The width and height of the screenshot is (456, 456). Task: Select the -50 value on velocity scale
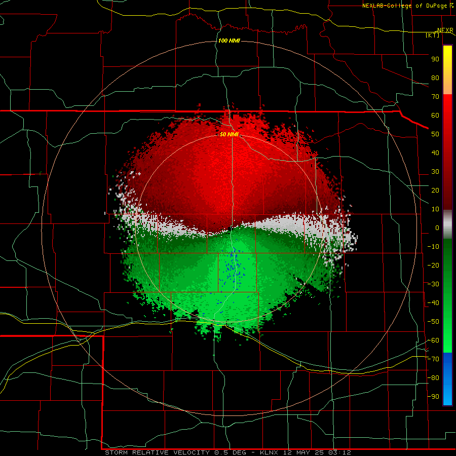[x=433, y=322]
